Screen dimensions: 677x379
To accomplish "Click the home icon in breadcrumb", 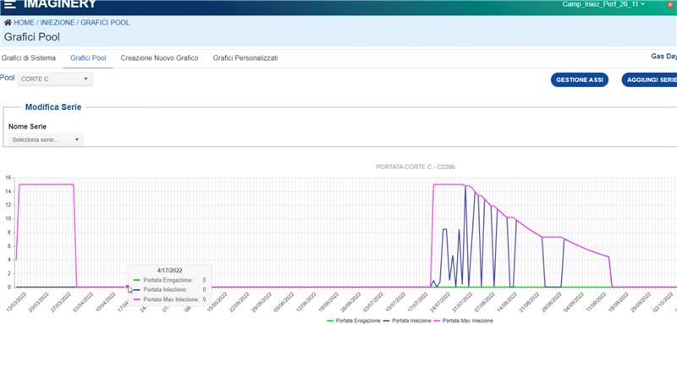I will 8,23.
